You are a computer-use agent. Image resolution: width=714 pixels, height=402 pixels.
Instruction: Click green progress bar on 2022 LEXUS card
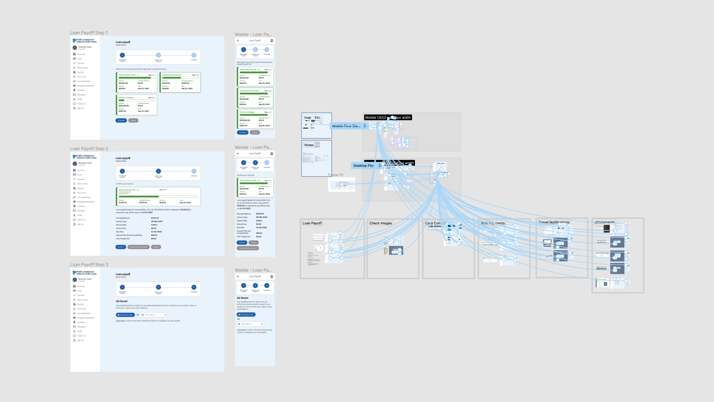(135, 78)
